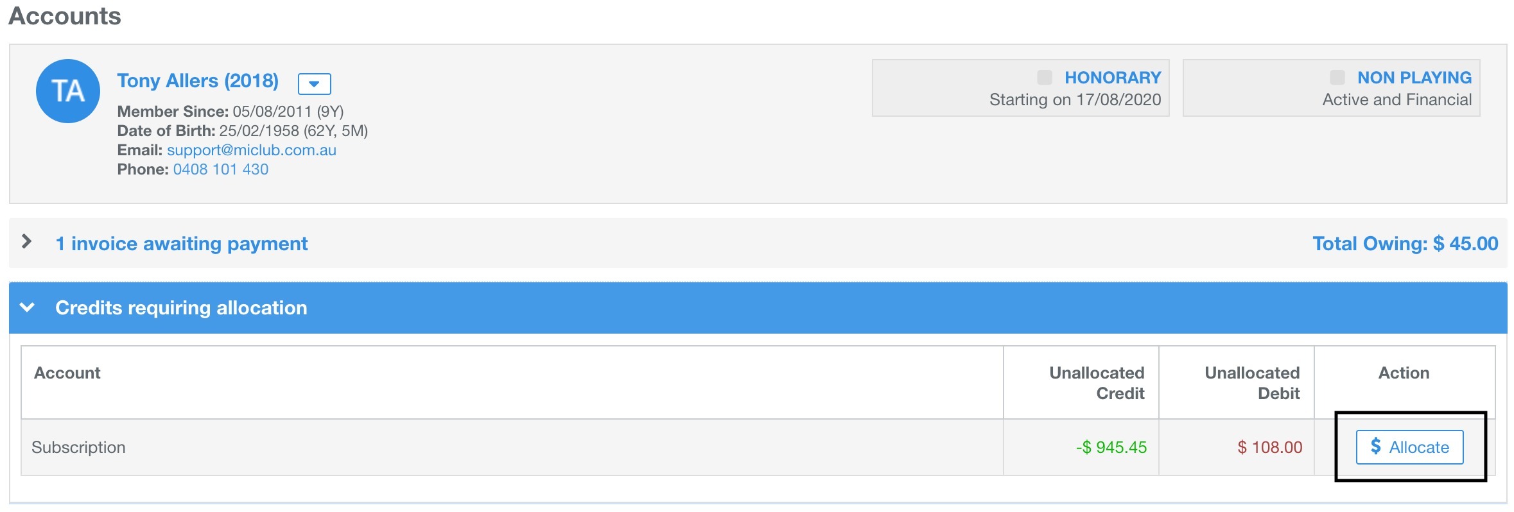Screen dimensions: 1514x512
Task: Select the Subscription account row
Action: pyautogui.click(x=758, y=447)
